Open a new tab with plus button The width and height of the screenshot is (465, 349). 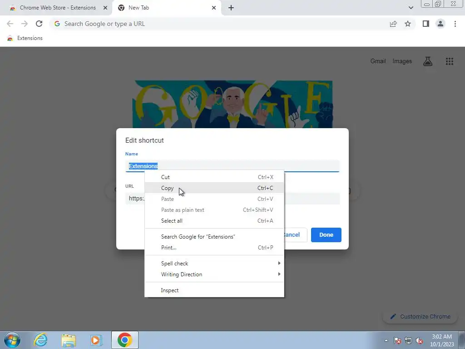(231, 8)
